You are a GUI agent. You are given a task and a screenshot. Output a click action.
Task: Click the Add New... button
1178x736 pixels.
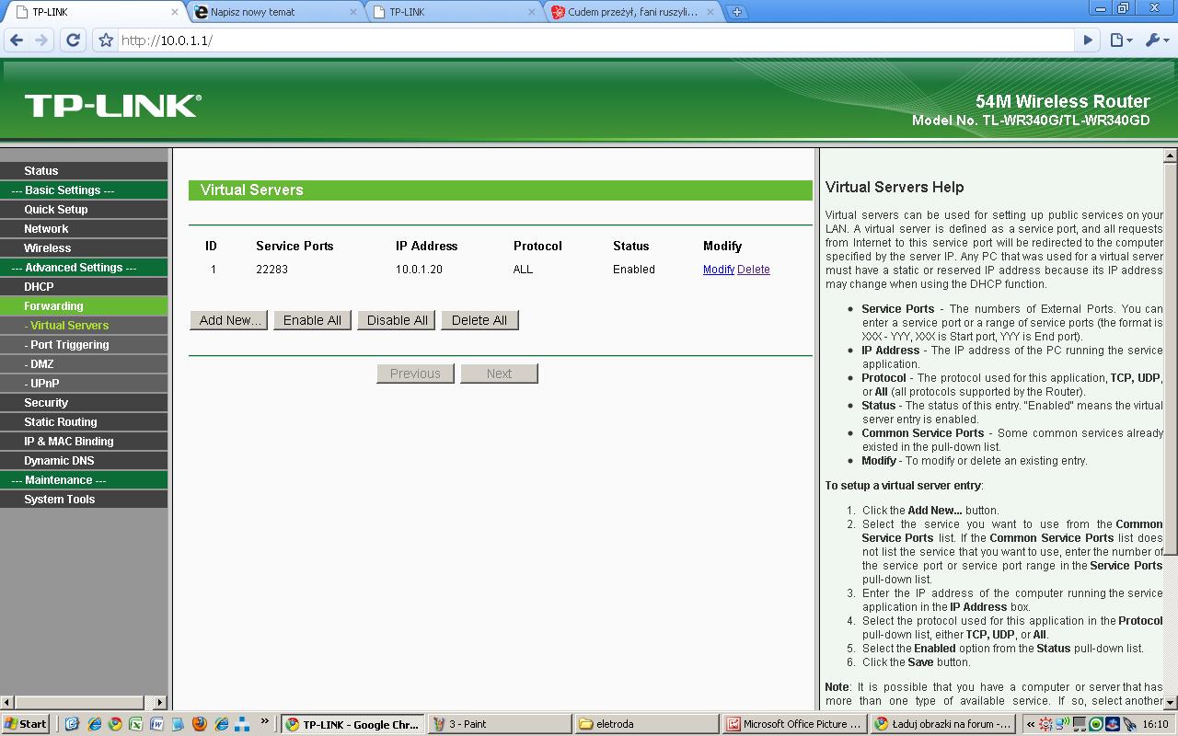[229, 320]
